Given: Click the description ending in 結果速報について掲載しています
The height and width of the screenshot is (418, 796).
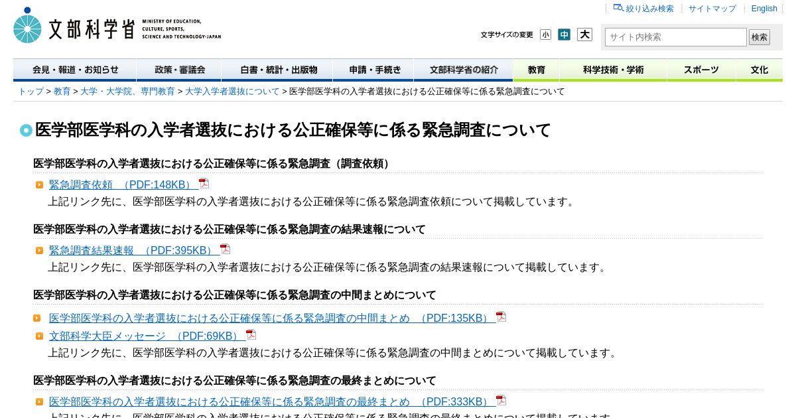Looking at the screenshot, I should click(328, 267).
